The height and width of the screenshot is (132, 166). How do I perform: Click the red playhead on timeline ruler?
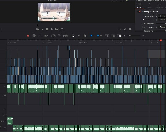click(161, 41)
